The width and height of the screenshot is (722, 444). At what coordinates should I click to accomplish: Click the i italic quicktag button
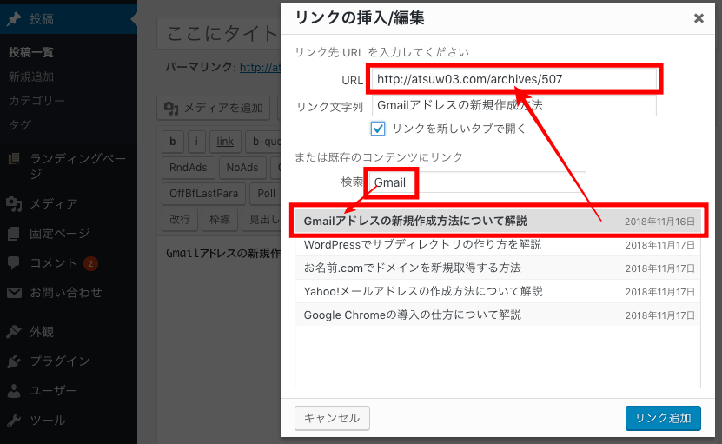[196, 142]
